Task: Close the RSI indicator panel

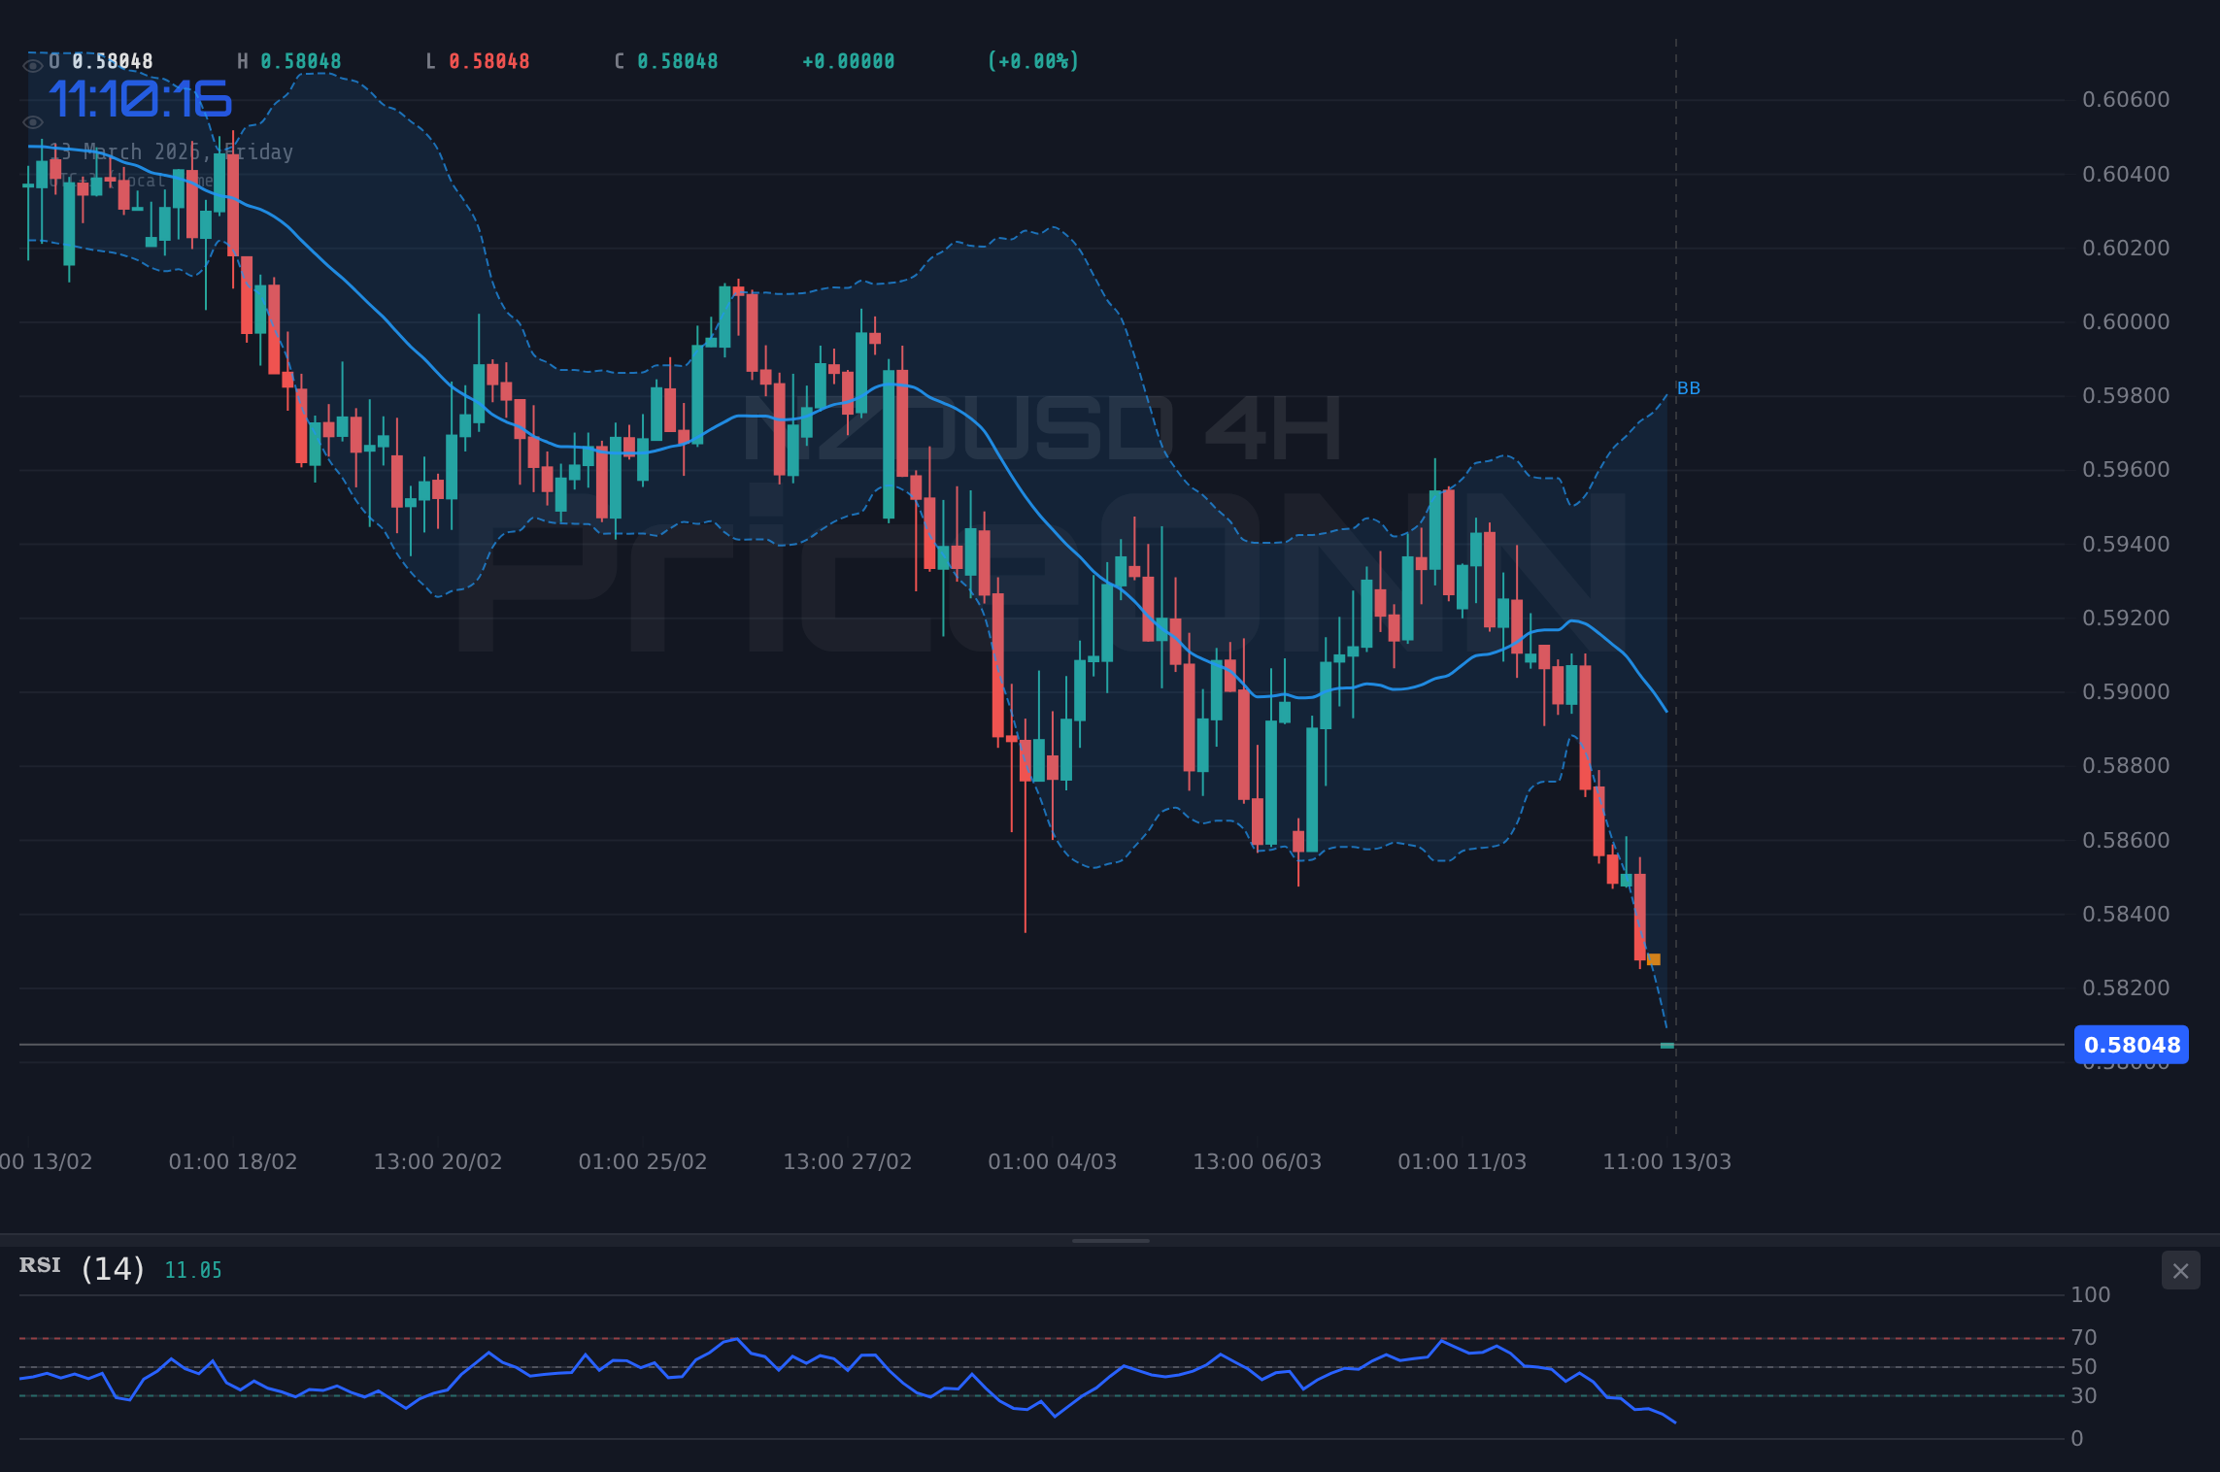Action: [2180, 1271]
